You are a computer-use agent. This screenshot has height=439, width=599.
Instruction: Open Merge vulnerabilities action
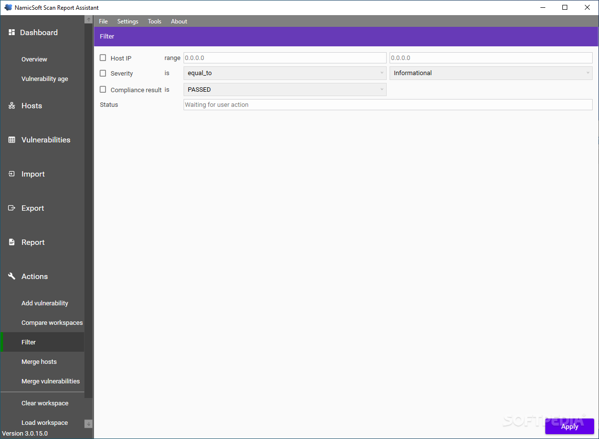point(51,381)
